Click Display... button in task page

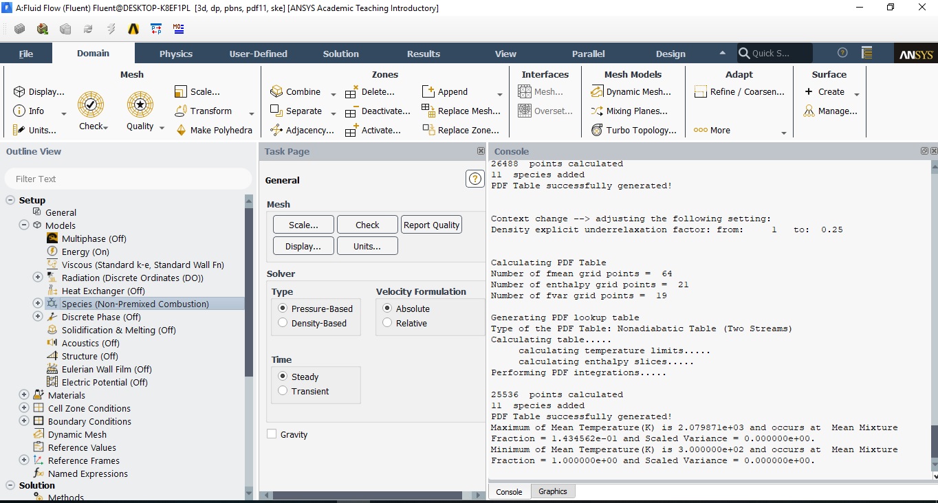point(303,246)
